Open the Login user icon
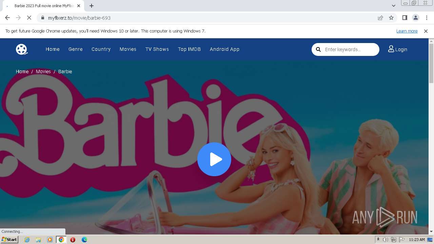Viewport: 434px width, 244px height. [x=391, y=49]
